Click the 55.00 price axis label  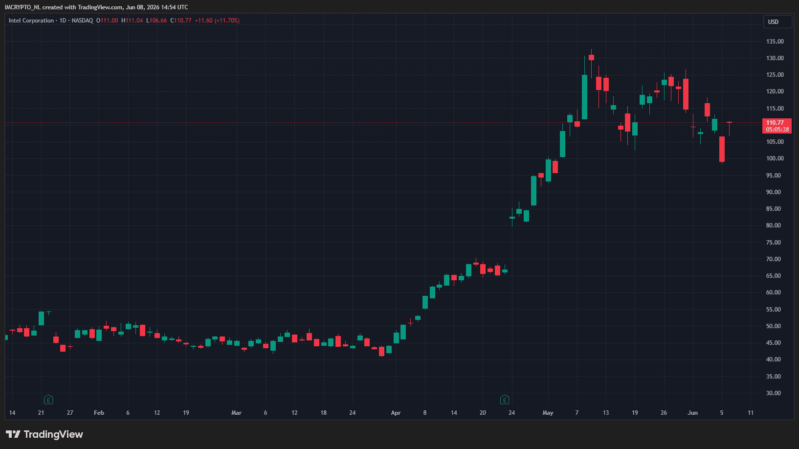click(774, 310)
